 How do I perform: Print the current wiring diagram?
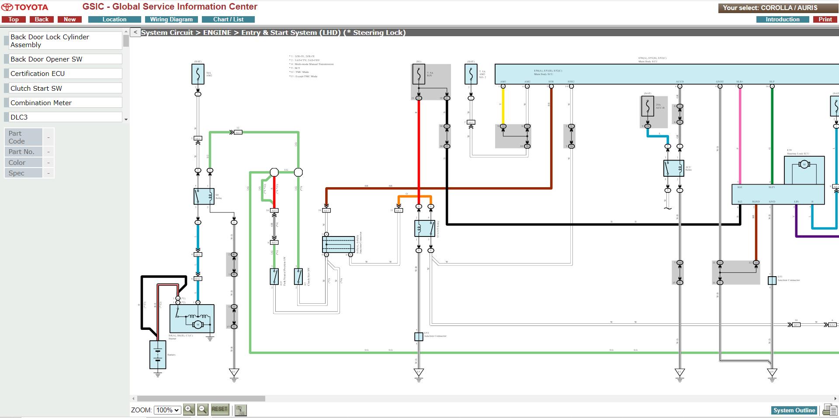[825, 19]
